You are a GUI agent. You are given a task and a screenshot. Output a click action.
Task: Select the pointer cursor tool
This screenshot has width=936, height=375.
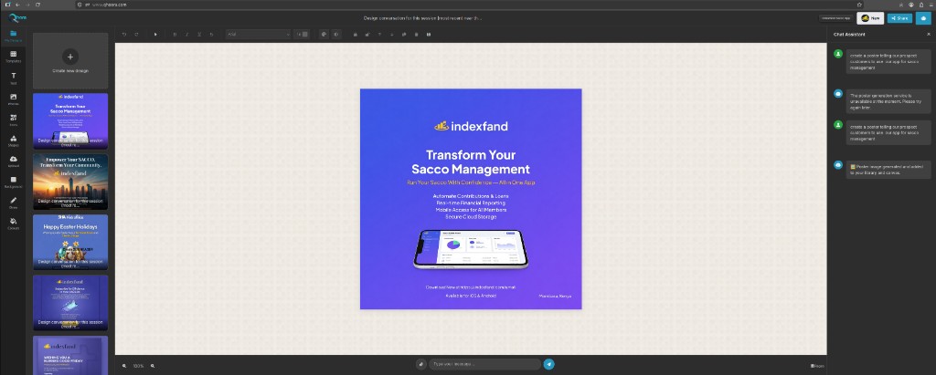pos(155,35)
